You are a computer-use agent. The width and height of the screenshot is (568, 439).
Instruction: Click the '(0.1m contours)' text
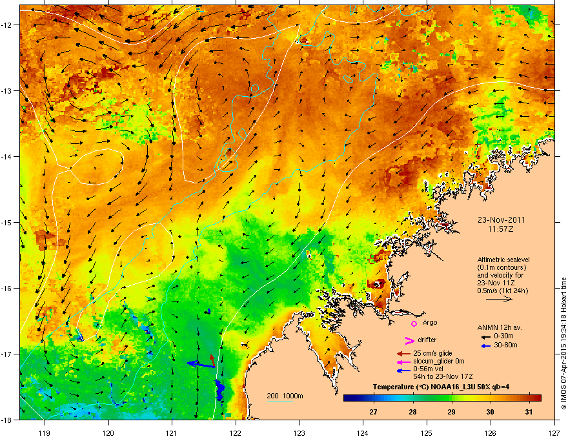point(502,268)
